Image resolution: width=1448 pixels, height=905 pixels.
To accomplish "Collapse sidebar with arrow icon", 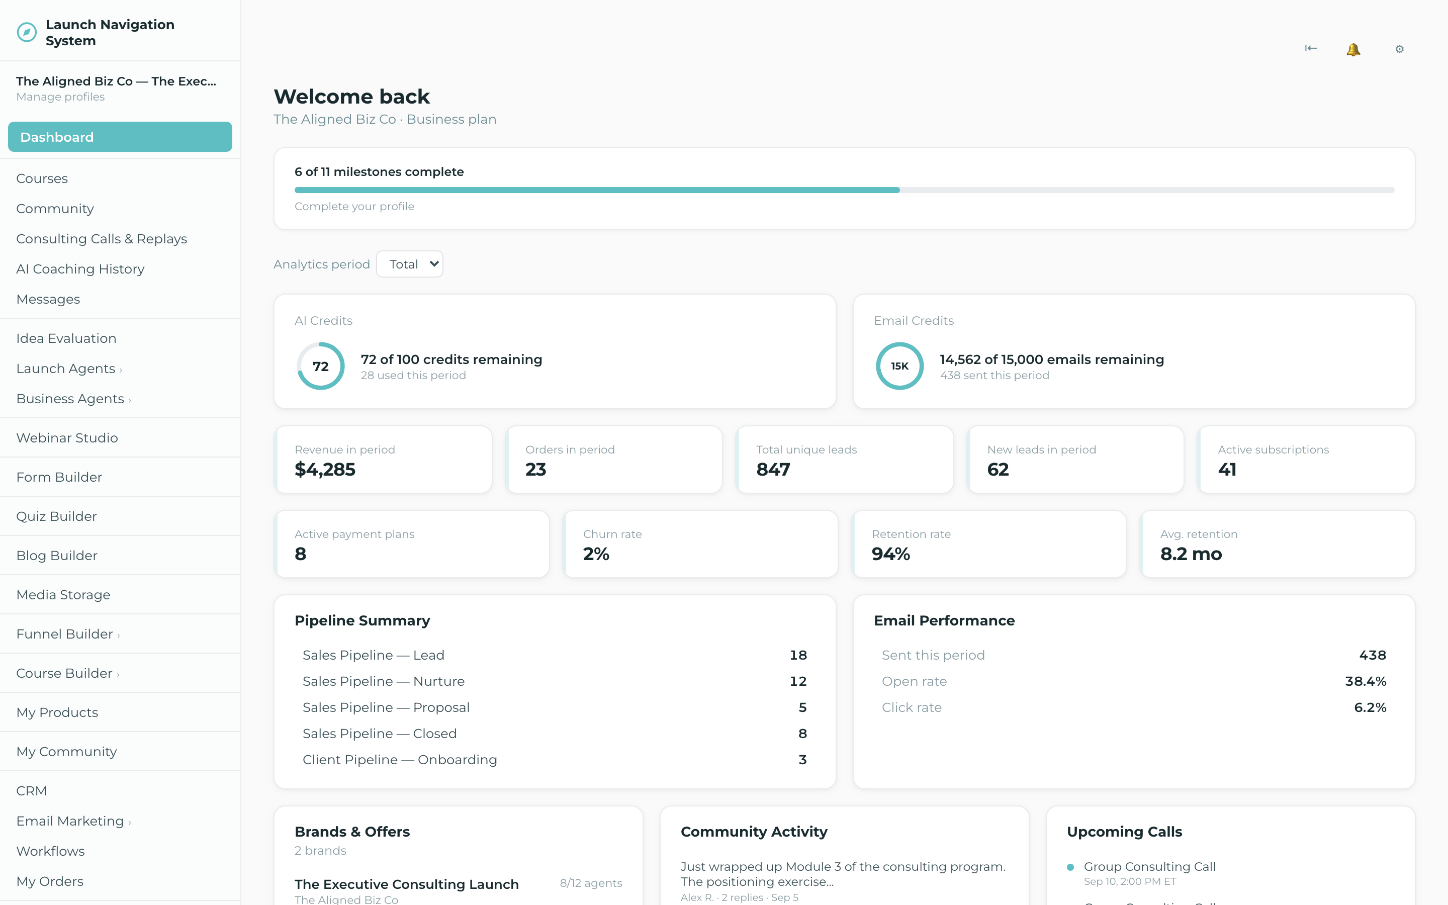I will click(x=1310, y=48).
